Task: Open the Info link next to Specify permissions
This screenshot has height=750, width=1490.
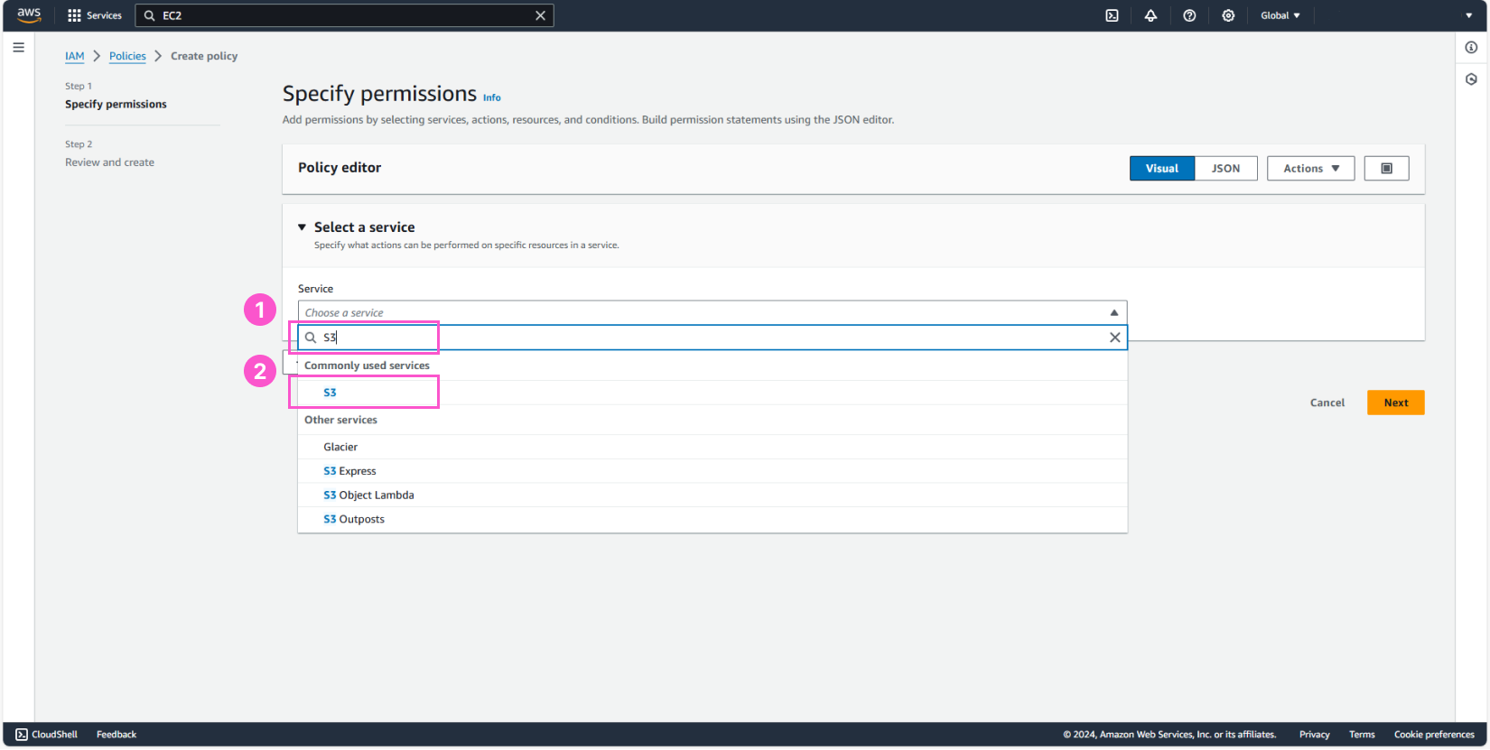Action: (491, 97)
